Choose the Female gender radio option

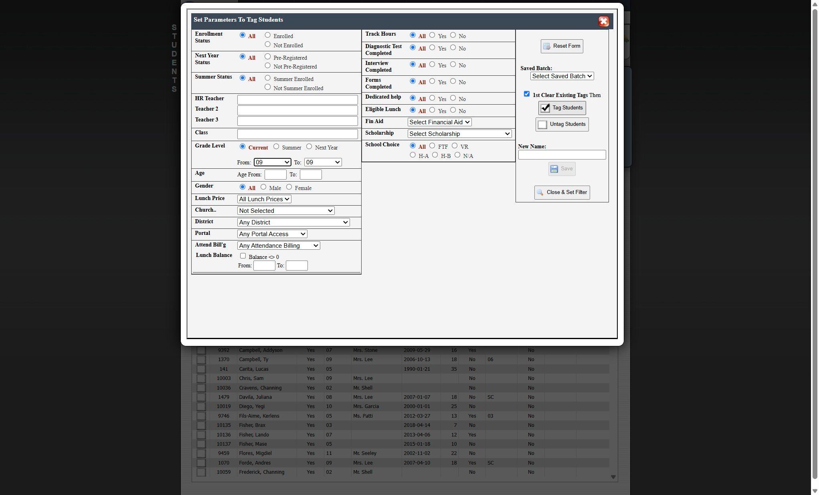289,187
